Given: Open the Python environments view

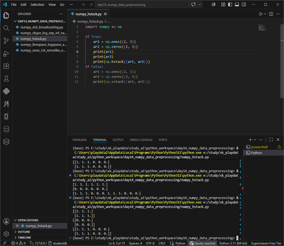Looking at the screenshot, I should (x=6, y=91).
